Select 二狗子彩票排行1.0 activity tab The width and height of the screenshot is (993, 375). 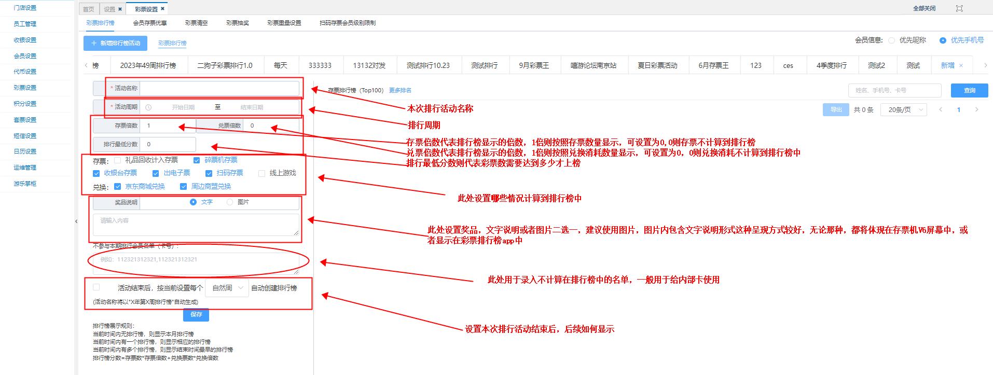pos(225,65)
